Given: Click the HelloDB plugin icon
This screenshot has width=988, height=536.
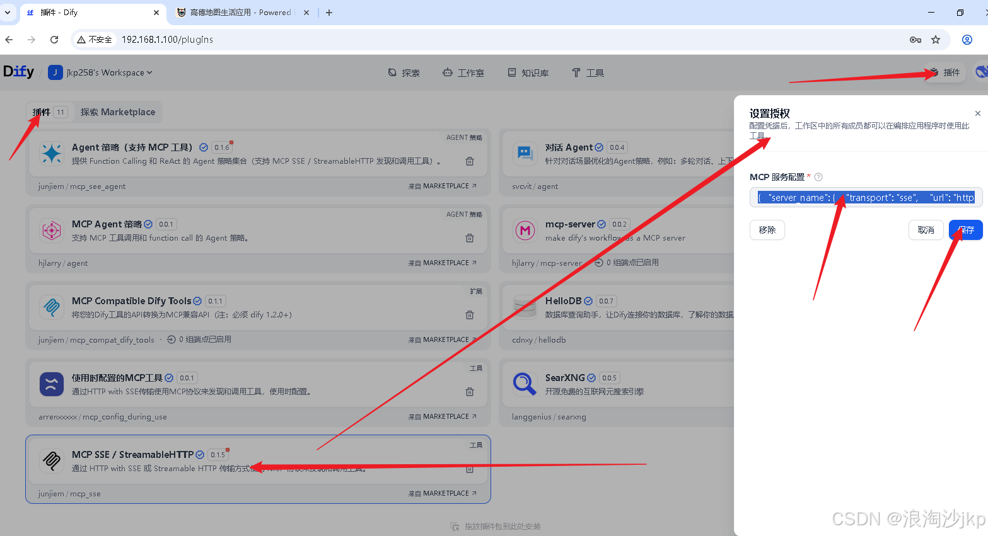Looking at the screenshot, I should pyautogui.click(x=525, y=307).
